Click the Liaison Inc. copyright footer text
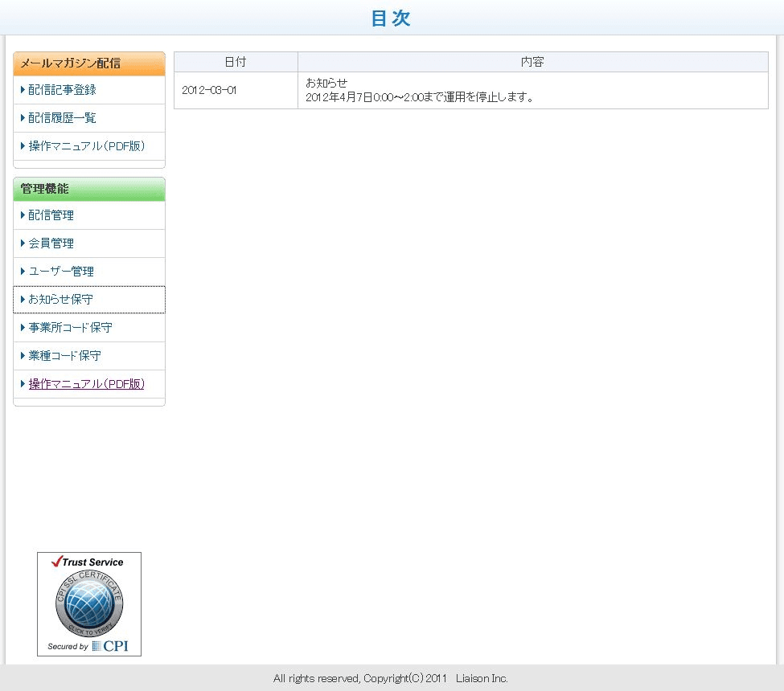784x691 pixels. [x=391, y=678]
